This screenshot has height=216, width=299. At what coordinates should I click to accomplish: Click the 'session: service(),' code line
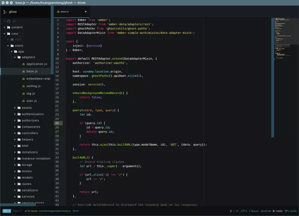click(x=89, y=84)
